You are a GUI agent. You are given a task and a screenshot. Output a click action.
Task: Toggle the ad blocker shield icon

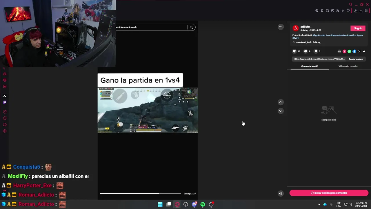[x=332, y=11]
